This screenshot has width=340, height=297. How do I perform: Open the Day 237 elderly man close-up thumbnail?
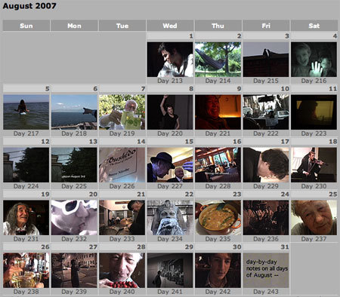point(314,218)
